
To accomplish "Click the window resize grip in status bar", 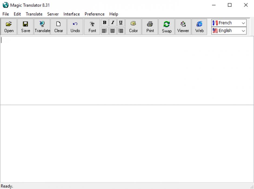I will (x=252, y=187).
